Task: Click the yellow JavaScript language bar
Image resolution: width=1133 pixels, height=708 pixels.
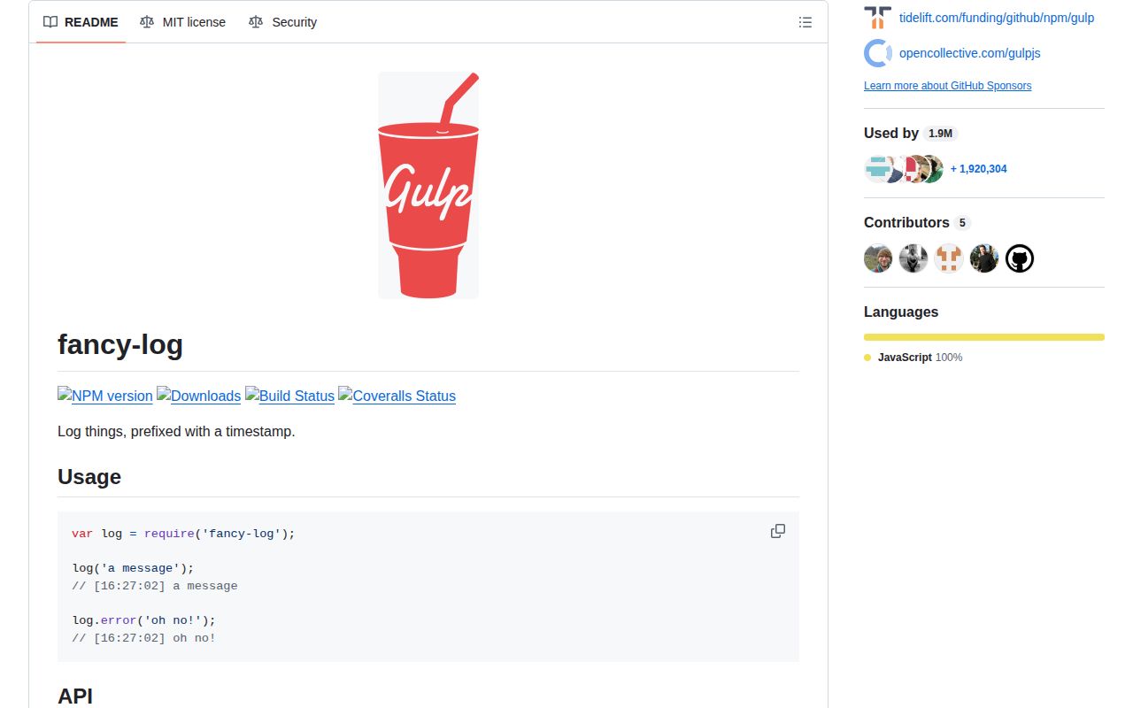Action: pos(984,337)
